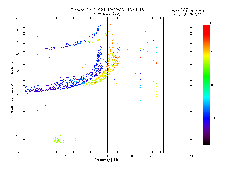Image resolution: width=226 pixels, height=170 pixels.
Task: Click the yellow-green E-layer echo cluster below 100 km
Action: pos(58,141)
